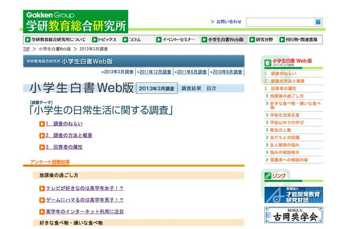The height and width of the screenshot is (229, 345).
Task: Open link 1. 調査のねらい in main content
Action: click(x=64, y=124)
